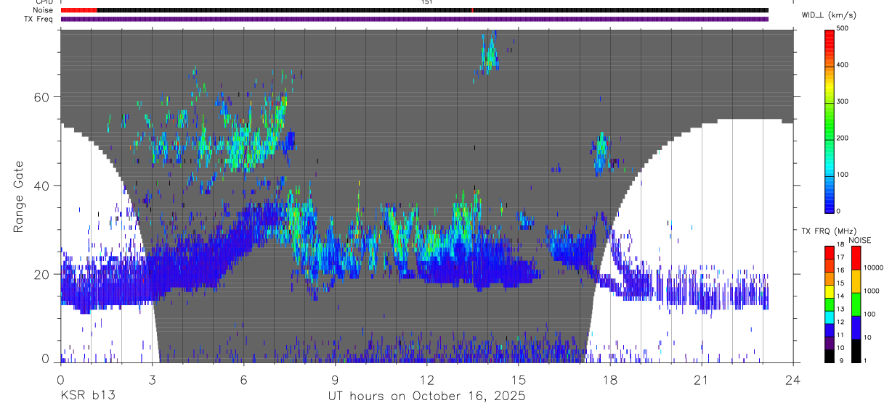Image resolution: width=892 pixels, height=411 pixels.
Task: Click the 'KSR b13' radar beam label
Action: pos(87,397)
